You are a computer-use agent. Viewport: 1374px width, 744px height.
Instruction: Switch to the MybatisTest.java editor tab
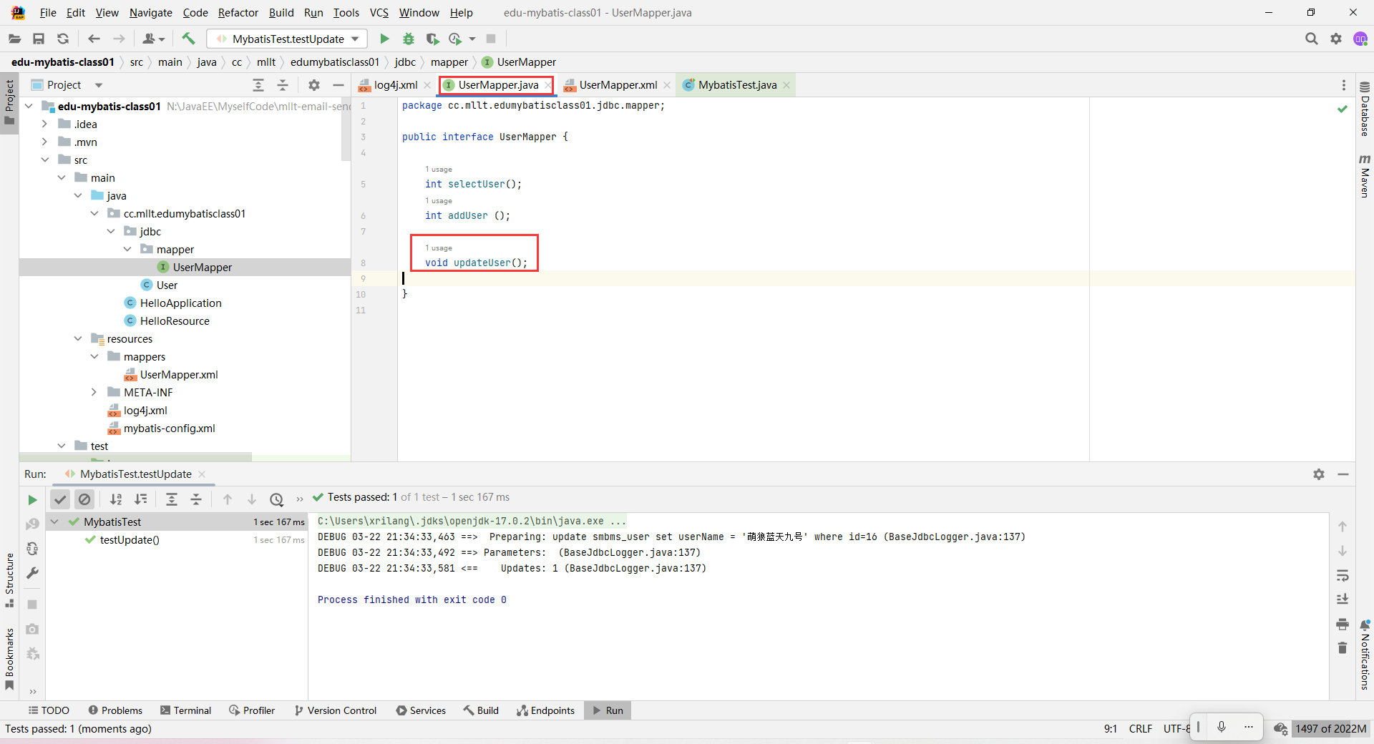point(737,85)
